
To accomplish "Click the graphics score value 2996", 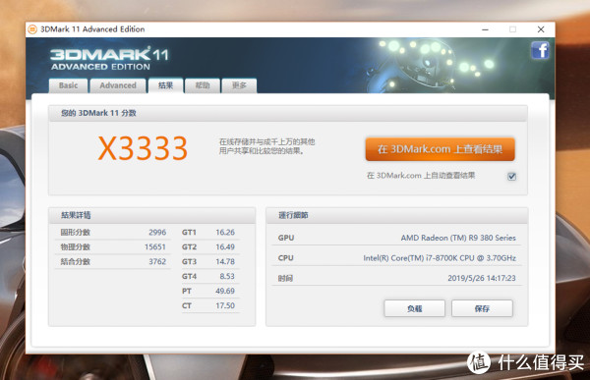I will 157,233.
